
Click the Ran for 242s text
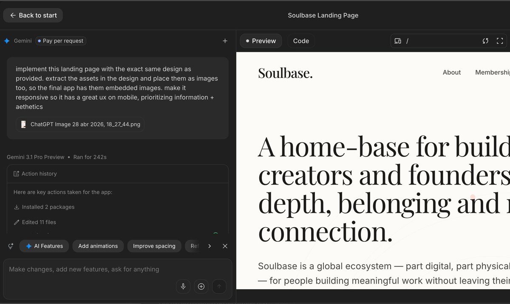click(90, 157)
